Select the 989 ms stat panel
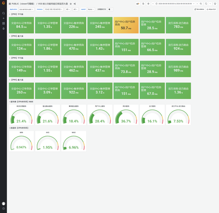The width and height of the screenshot is (219, 213). [178, 69]
